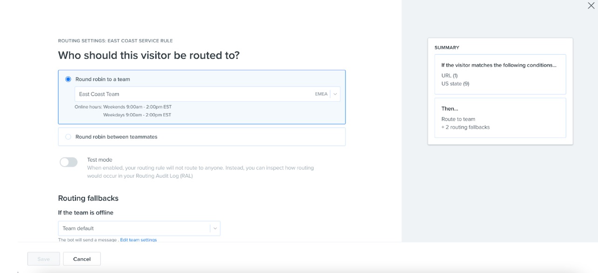The image size is (598, 273).
Task: Click the URL (1) condition in summary
Action: pos(449,75)
